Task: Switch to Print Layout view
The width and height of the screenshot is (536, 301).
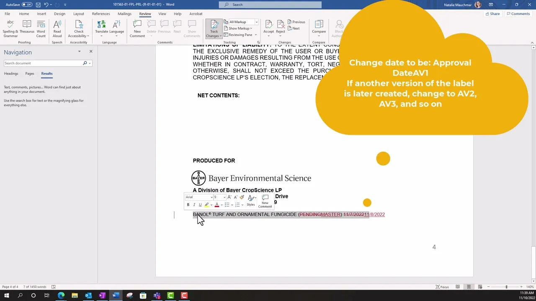Action: coord(469,287)
